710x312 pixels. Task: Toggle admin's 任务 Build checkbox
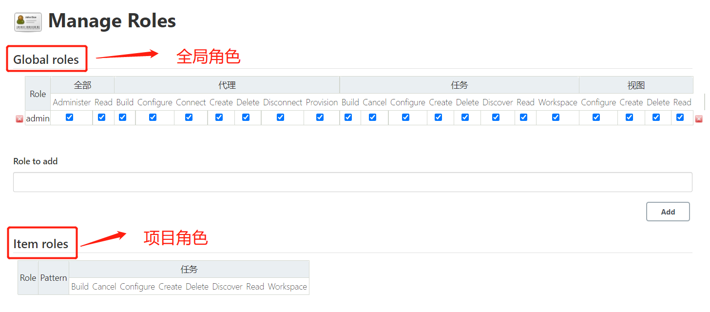348,117
